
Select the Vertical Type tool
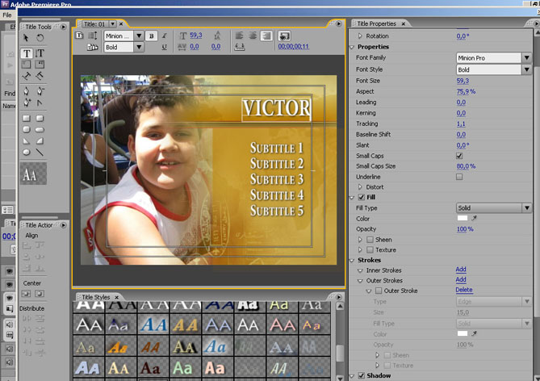[x=40, y=53]
